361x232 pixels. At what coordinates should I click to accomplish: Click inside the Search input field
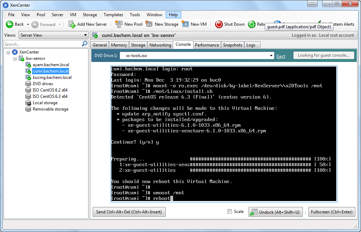43,44
